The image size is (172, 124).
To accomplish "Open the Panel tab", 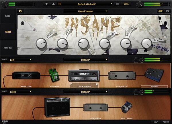I will 8,32.
